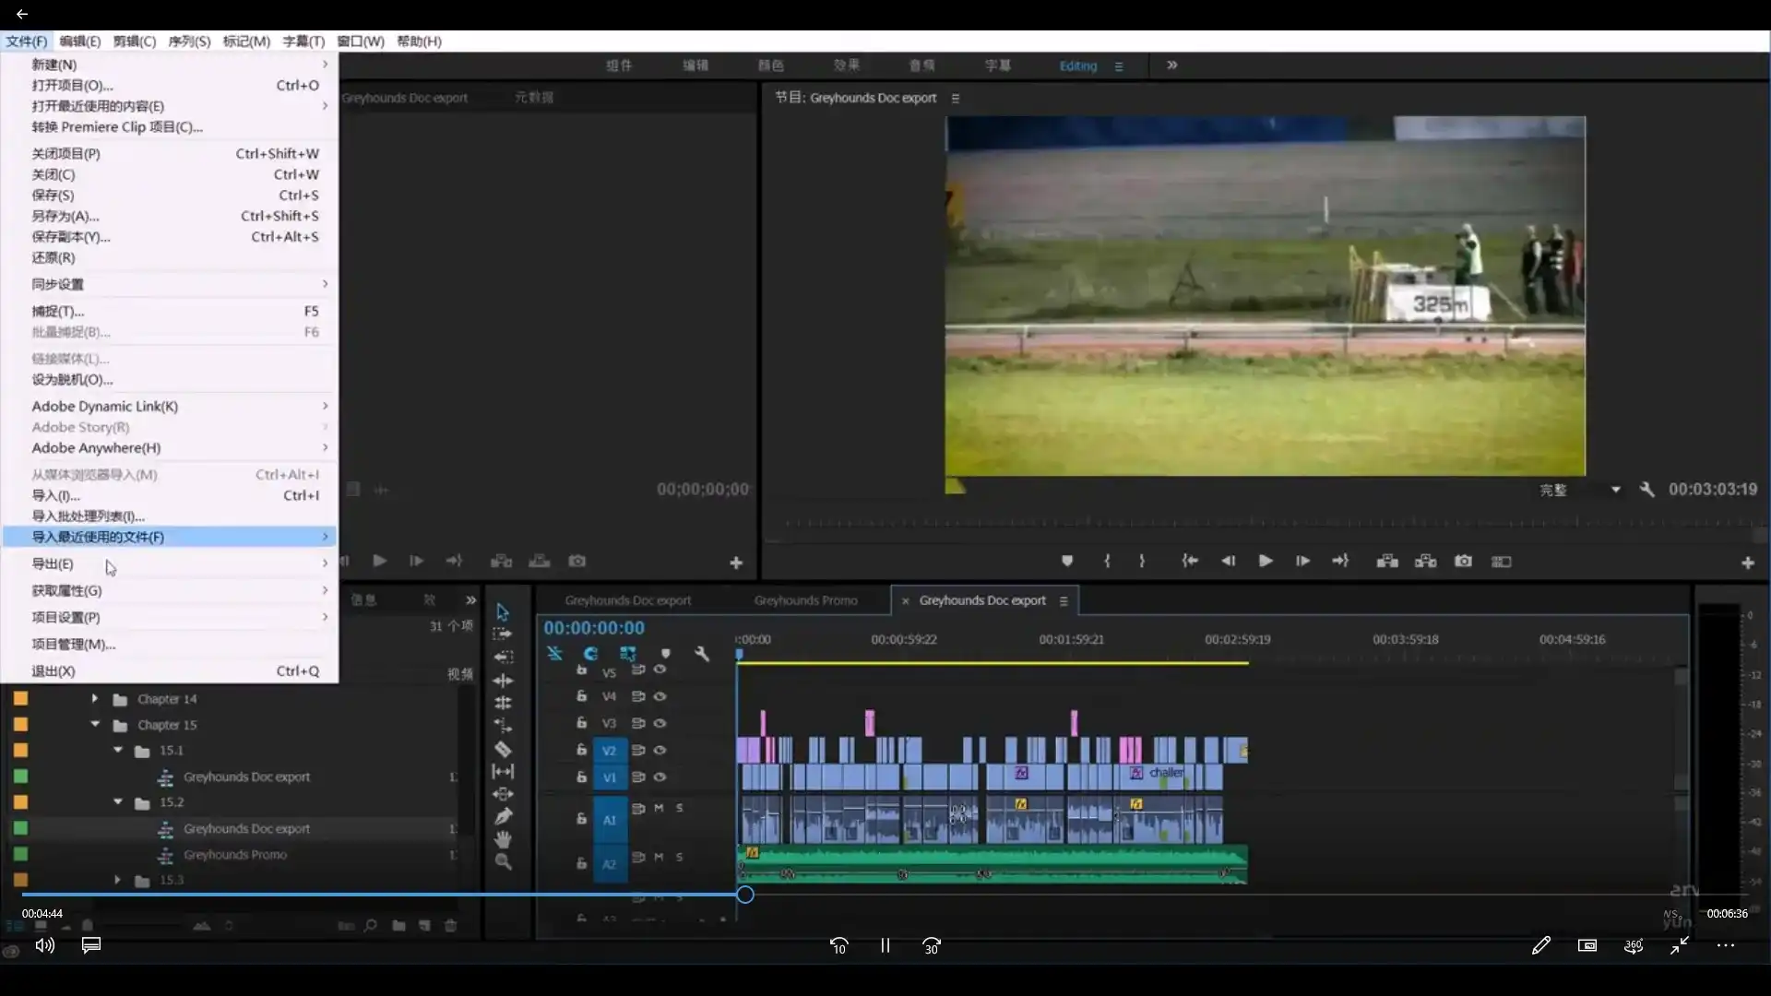This screenshot has width=1771, height=996.
Task: Select the Hand tool
Action: tap(504, 839)
